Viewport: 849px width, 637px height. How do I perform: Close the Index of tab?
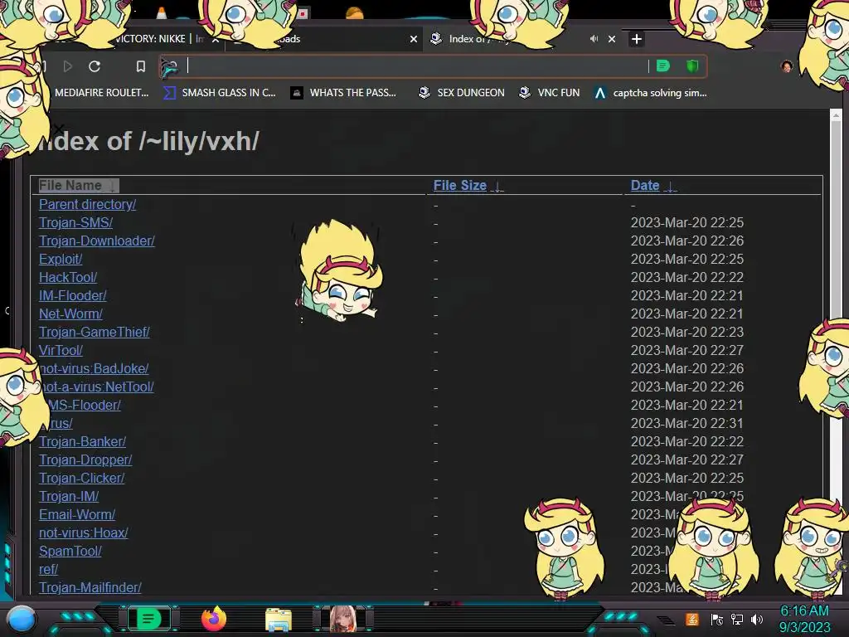(x=612, y=39)
